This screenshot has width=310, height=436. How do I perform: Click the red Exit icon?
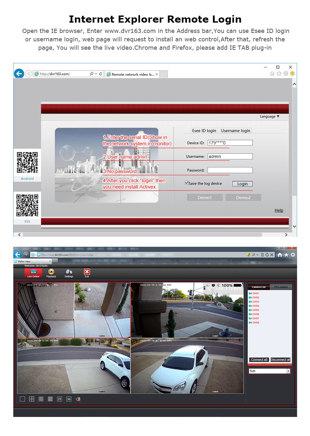[x=87, y=273]
